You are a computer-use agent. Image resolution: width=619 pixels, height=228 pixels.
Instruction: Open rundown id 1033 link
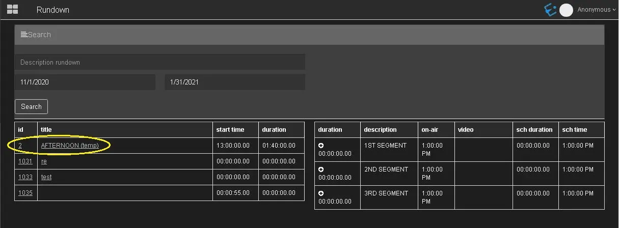25,177
